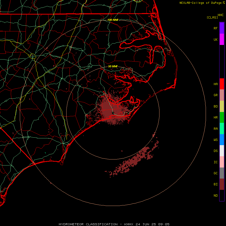Click the RF legend label
This screenshot has height=226, width=226.
click(x=215, y=28)
